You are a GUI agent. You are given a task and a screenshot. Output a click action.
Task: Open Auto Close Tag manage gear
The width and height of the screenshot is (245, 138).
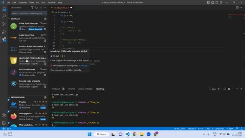point(45,41)
